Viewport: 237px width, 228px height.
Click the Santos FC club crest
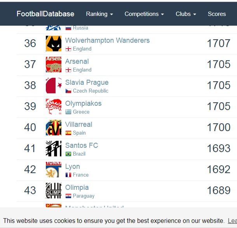tap(54, 149)
